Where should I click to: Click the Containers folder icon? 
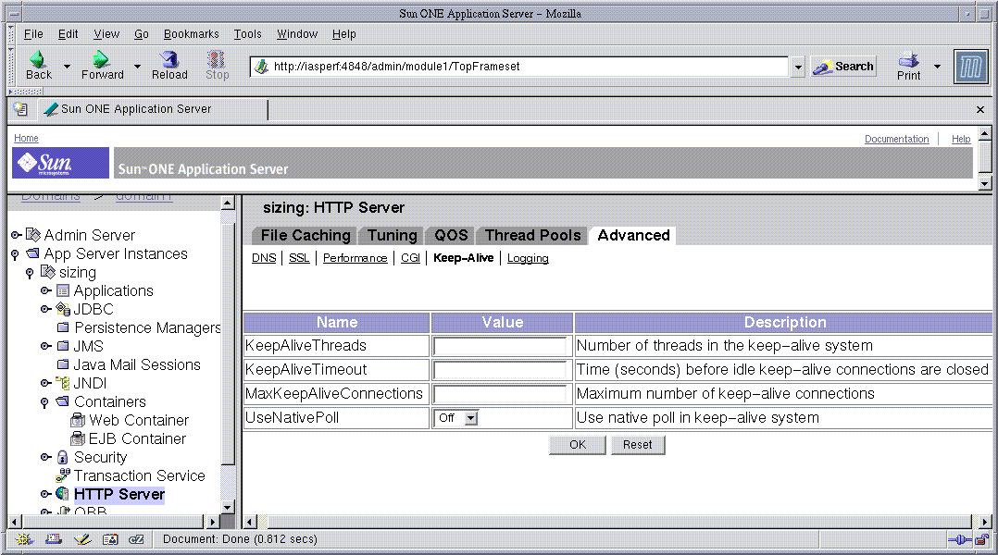pos(62,401)
